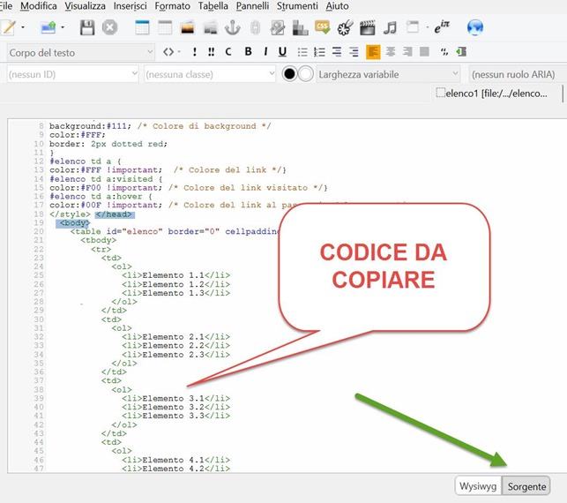
Task: Click the </head> tag in the source
Action: [x=115, y=214]
